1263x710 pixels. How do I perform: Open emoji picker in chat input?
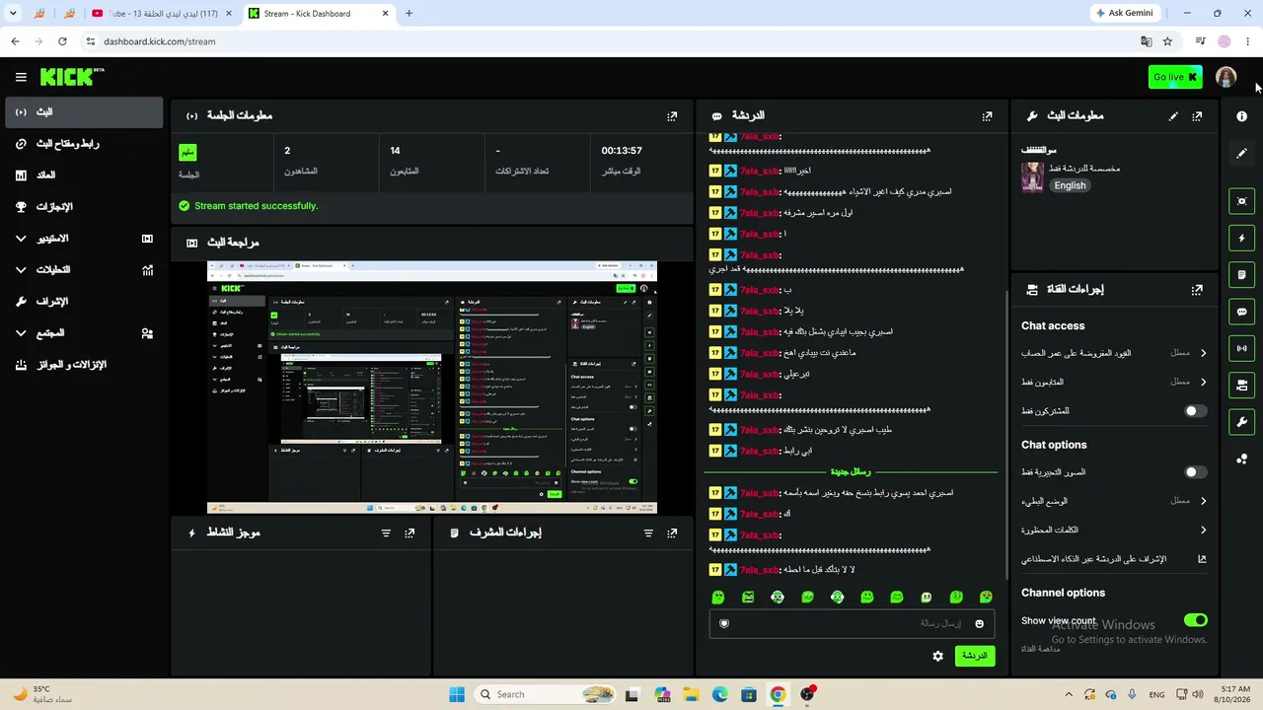click(x=979, y=623)
